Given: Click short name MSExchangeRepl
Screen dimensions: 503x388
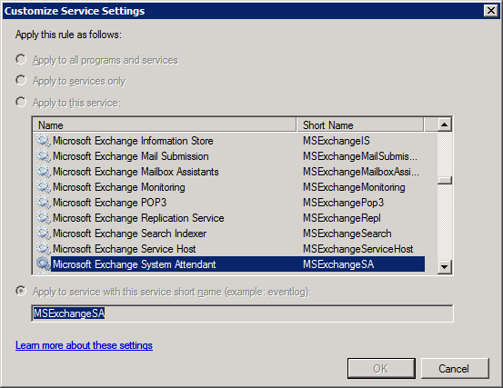Looking at the screenshot, I should tap(342, 218).
